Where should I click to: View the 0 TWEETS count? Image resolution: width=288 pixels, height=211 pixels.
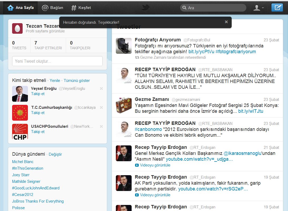[x=19, y=45]
